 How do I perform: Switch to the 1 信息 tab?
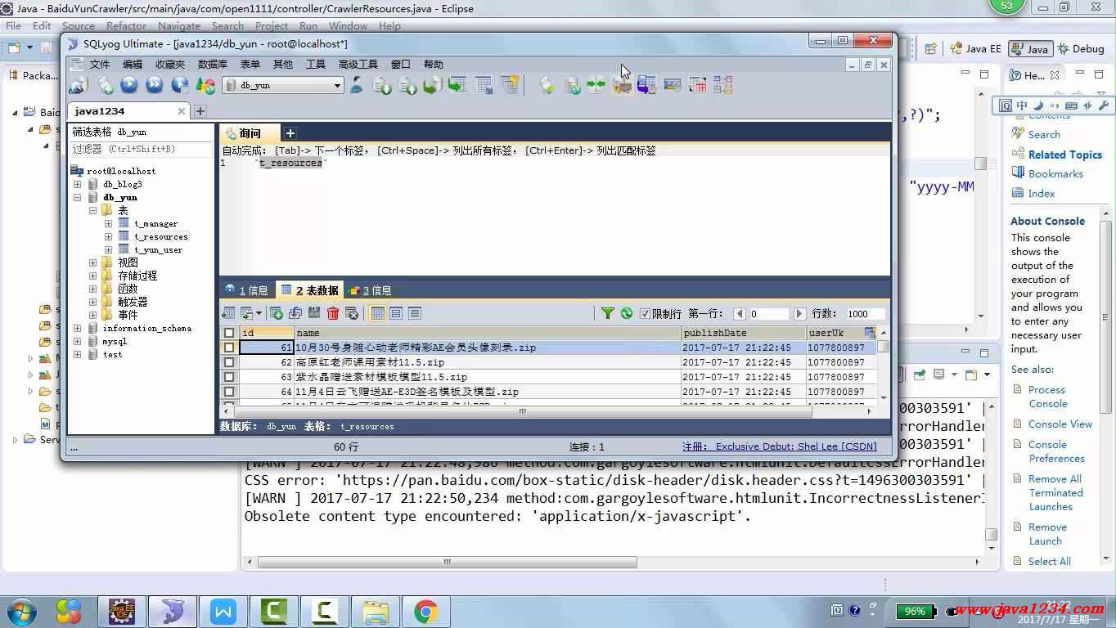(246, 290)
